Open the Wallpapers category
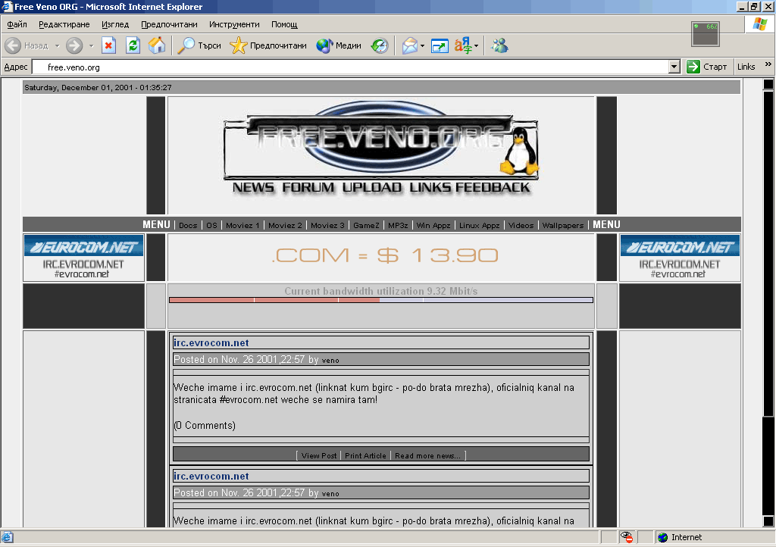This screenshot has width=776, height=547. click(563, 226)
